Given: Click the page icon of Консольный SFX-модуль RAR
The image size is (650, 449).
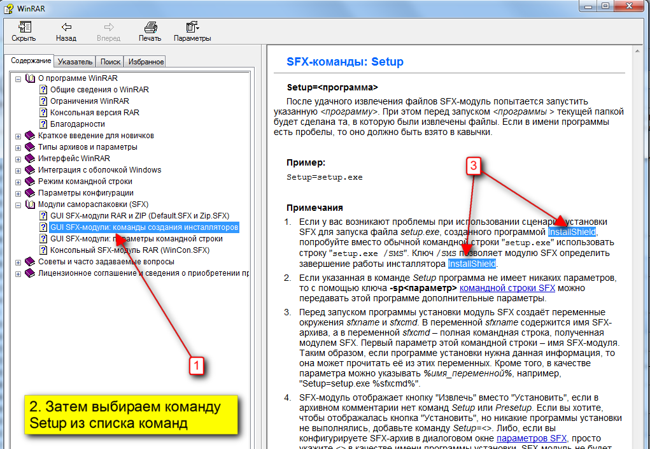Looking at the screenshot, I should click(43, 250).
